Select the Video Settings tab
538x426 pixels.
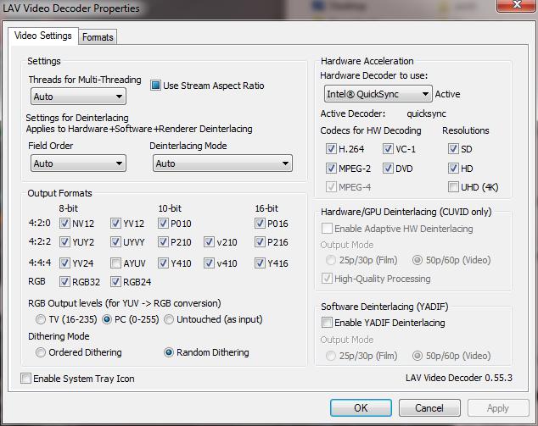coord(43,36)
